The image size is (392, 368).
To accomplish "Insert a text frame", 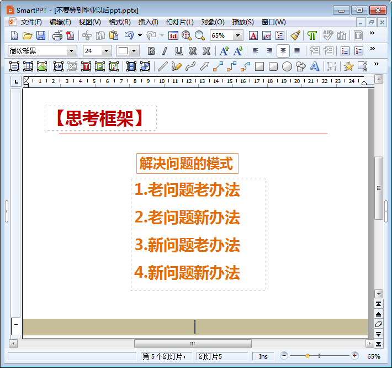I will click(x=14, y=66).
